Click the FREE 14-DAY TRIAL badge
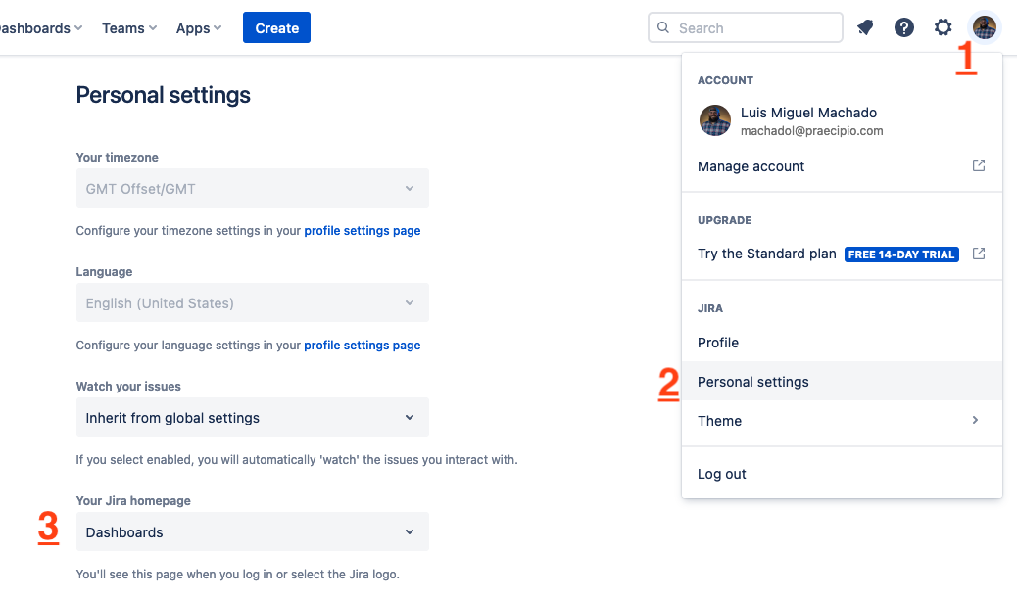The width and height of the screenshot is (1017, 600). pos(901,254)
